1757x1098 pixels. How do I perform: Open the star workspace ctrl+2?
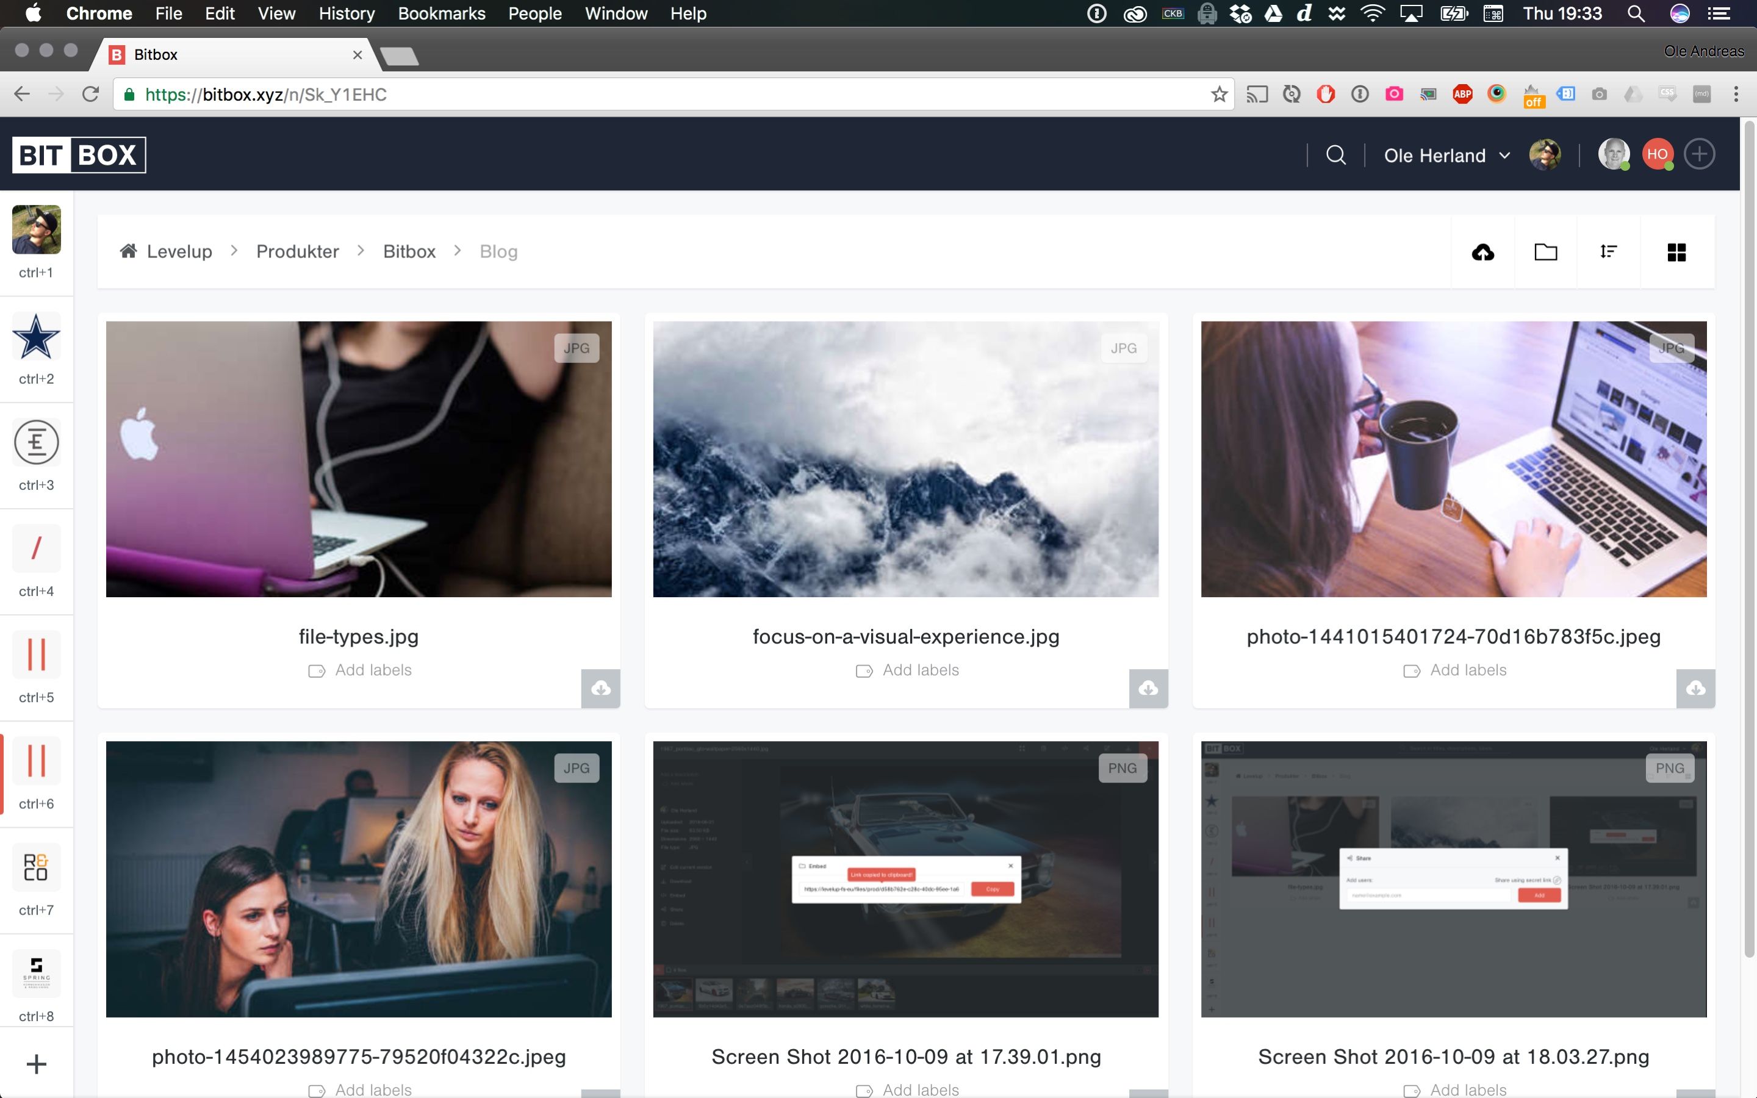(37, 338)
